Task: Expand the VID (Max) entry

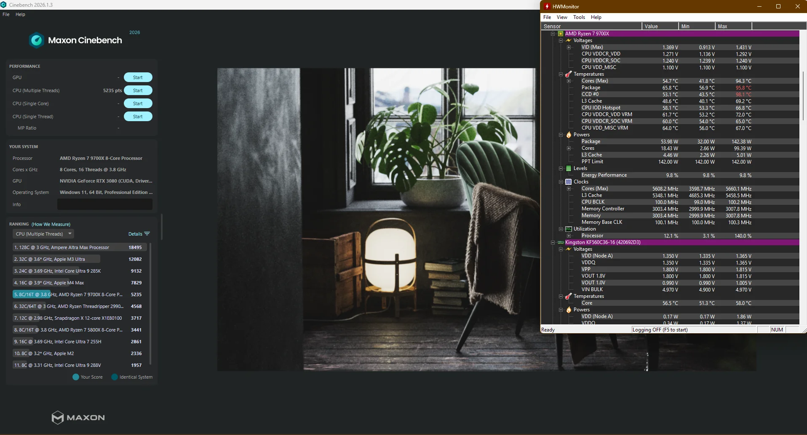Action: [x=569, y=47]
